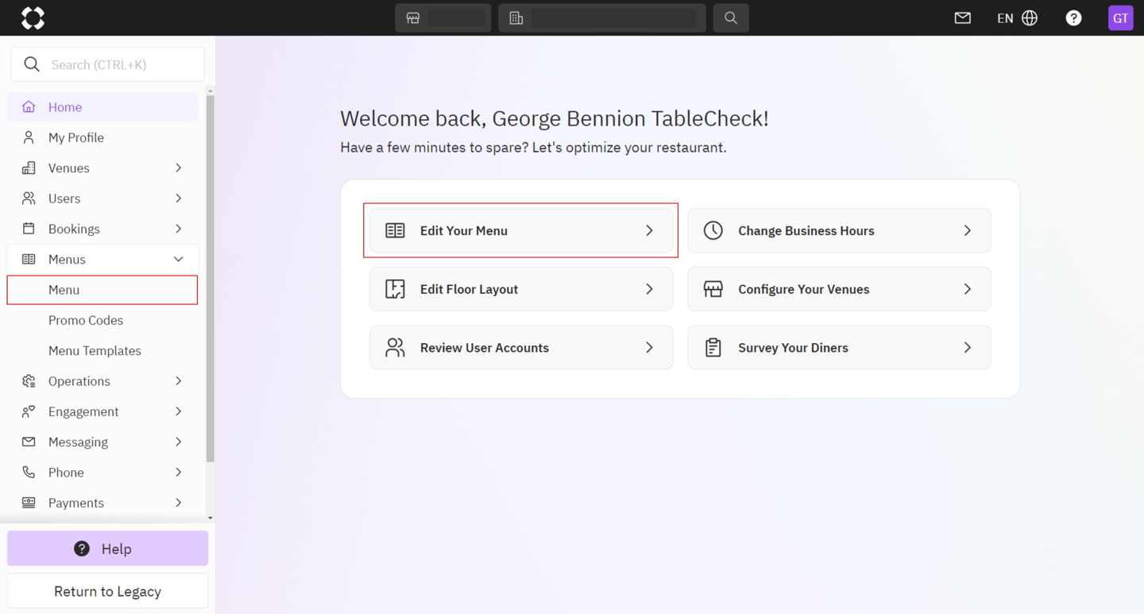1144x614 pixels.
Task: Expand the Payments chevron
Action: click(178, 503)
